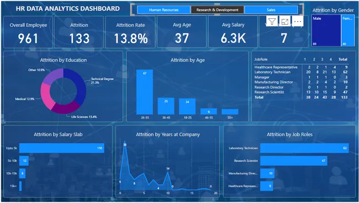Click the Overall Employee card showing 961
The height and width of the screenshot is (203, 359).
pyautogui.click(x=28, y=32)
